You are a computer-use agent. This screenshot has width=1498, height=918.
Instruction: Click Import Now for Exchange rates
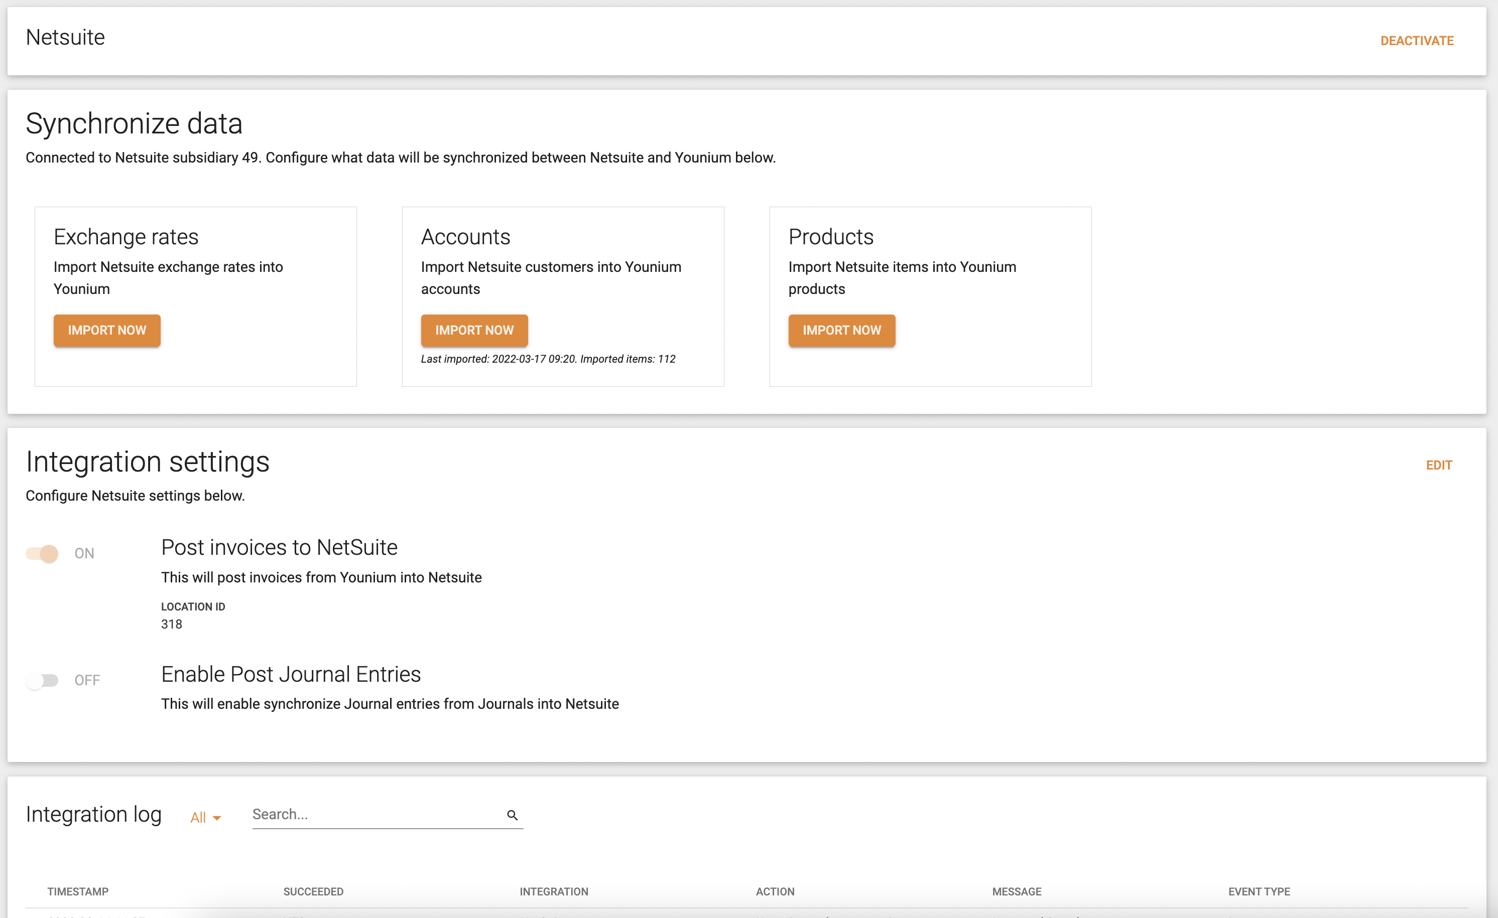(x=107, y=330)
